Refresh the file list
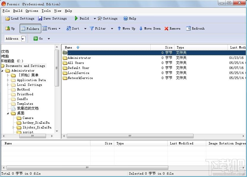Viewport: 247px width, 177px height. (x=195, y=28)
